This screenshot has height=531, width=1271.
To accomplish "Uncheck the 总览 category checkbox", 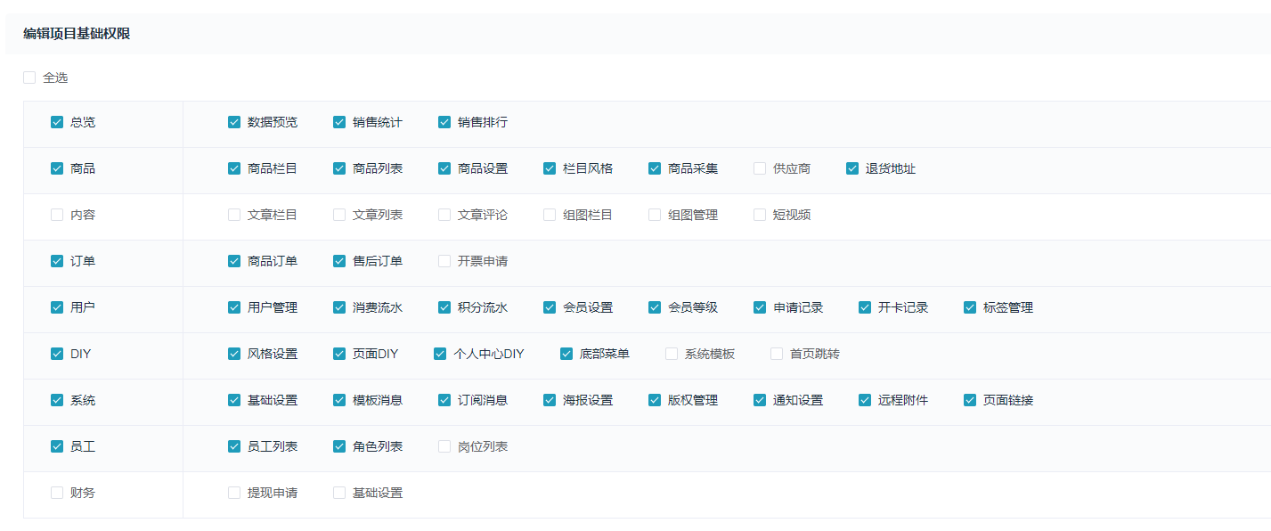I will (x=57, y=122).
